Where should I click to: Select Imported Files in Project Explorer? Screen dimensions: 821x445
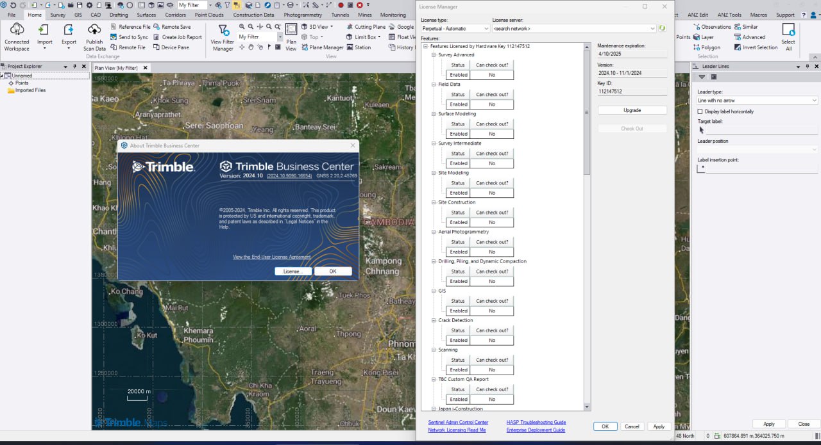pyautogui.click(x=30, y=90)
